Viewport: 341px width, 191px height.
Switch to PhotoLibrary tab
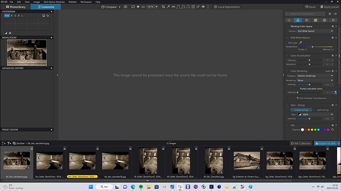(x=16, y=7)
